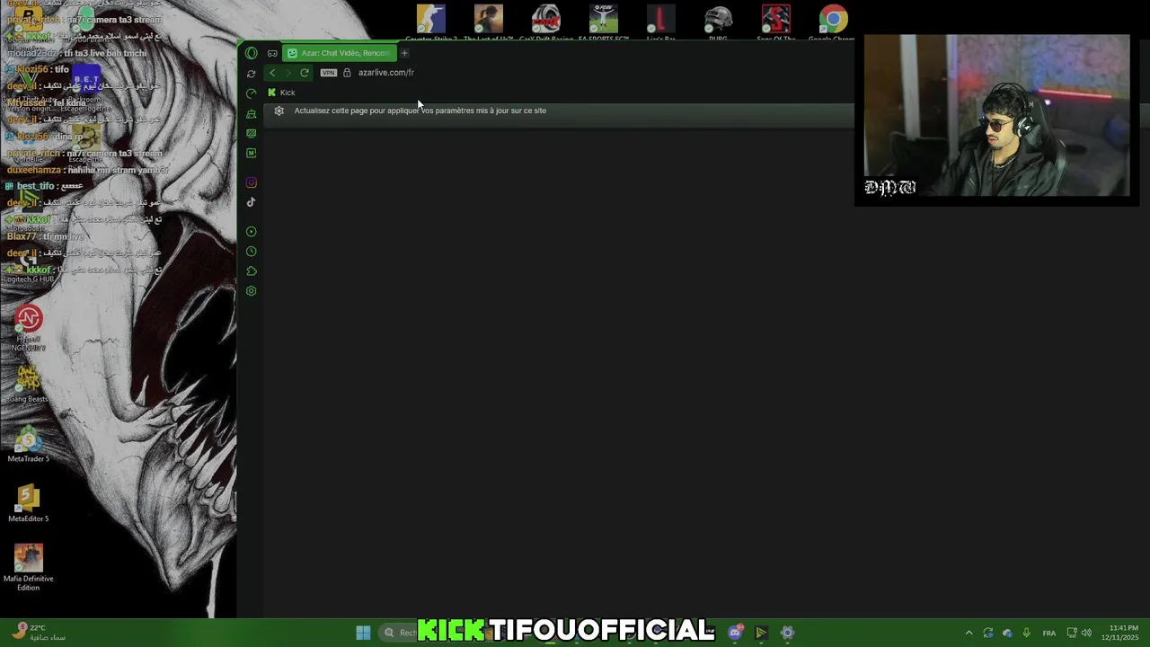Image resolution: width=1150 pixels, height=647 pixels.
Task: Open the Windows Start menu
Action: (363, 633)
